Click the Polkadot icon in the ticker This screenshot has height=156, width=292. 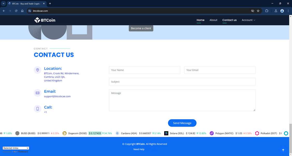257,133
